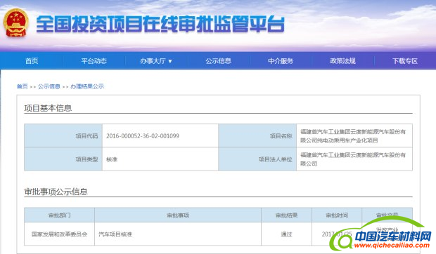Click the 公示信息 breadcrumb link

(49, 86)
